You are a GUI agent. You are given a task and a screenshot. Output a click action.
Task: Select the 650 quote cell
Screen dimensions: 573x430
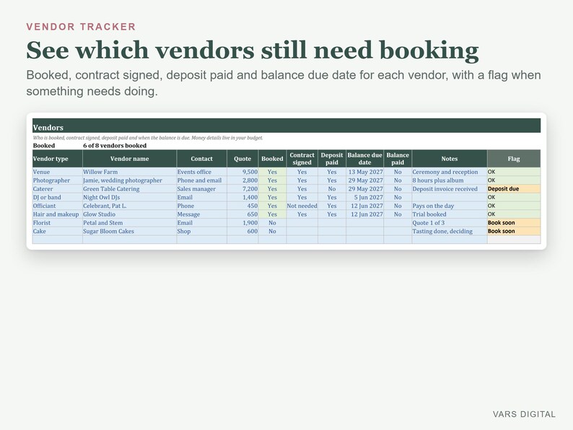pyautogui.click(x=242, y=214)
